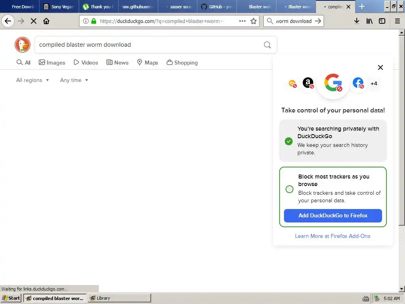Submit search with the go arrow
This screenshot has width=405, height=304.
coord(318,21)
